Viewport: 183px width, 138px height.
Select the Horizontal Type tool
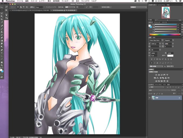coord(2,53)
